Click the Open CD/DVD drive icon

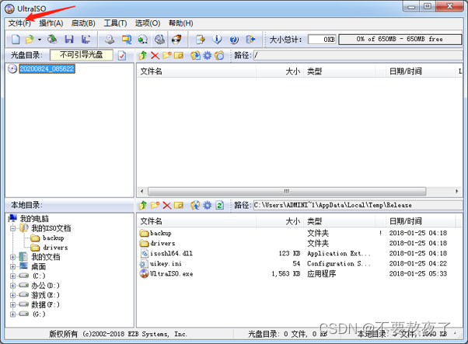(x=53, y=39)
